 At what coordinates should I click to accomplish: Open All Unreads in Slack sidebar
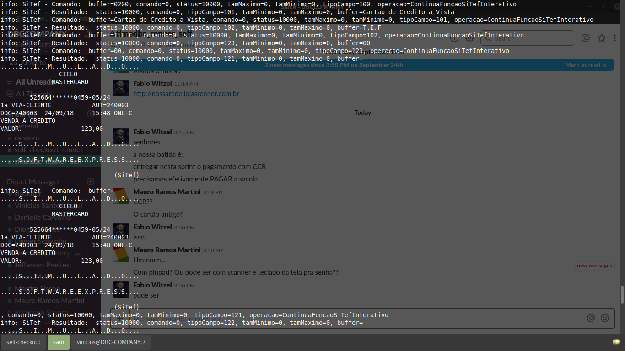click(x=34, y=82)
